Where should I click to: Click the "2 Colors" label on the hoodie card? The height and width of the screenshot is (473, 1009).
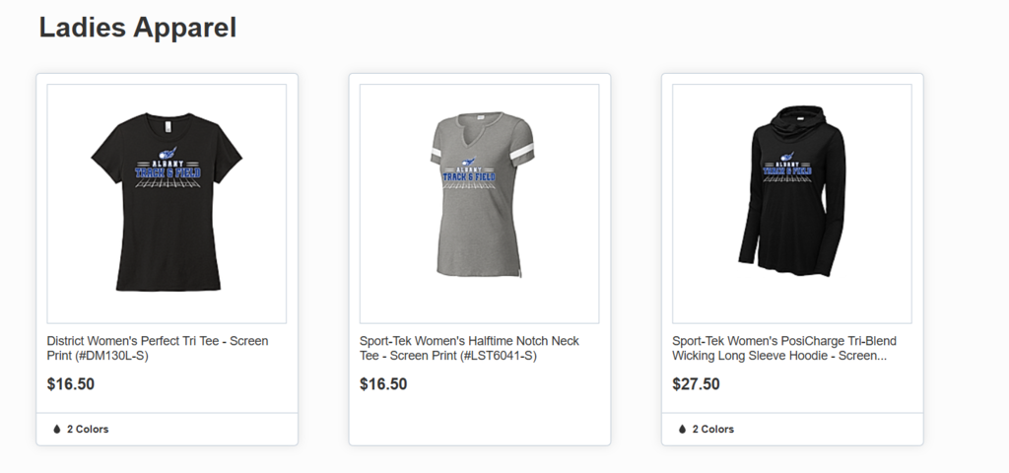(x=713, y=430)
